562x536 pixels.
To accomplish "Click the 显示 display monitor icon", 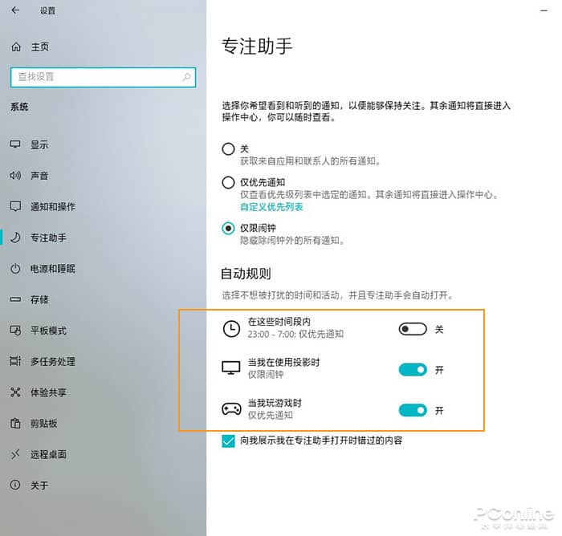I will [15, 144].
